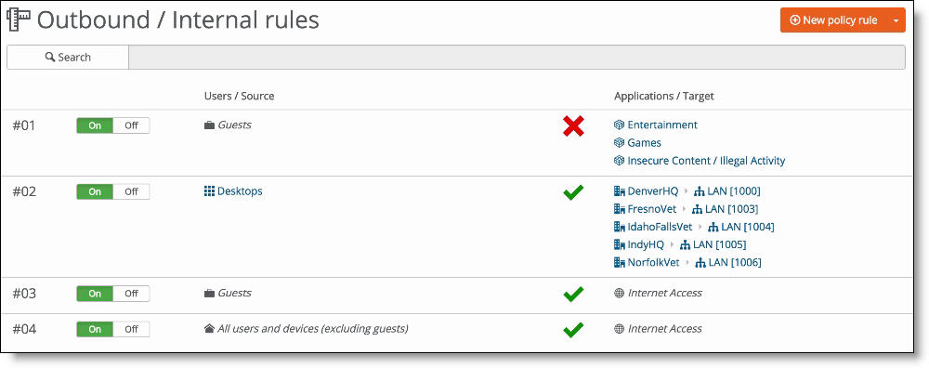
Task: Click the red X deny icon on rule #01
Action: (573, 125)
